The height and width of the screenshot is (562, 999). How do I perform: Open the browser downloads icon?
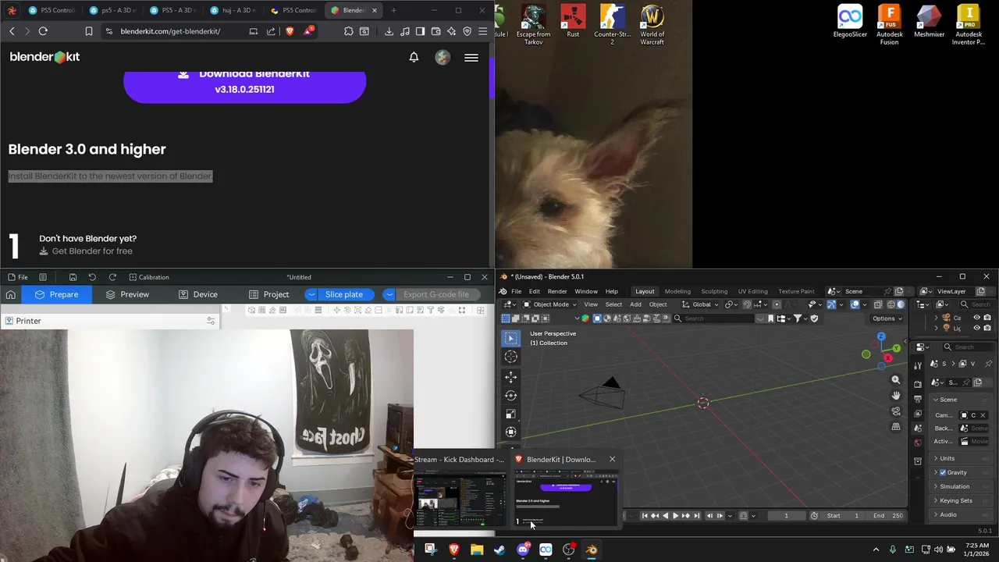point(389,31)
